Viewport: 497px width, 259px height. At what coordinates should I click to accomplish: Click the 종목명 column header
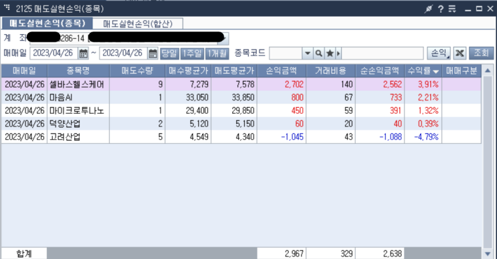[x=78, y=71]
